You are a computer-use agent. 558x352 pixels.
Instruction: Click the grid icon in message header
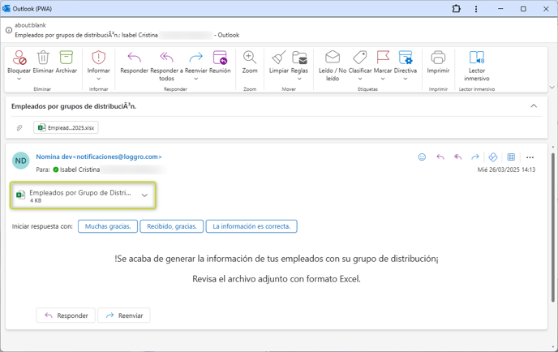511,157
